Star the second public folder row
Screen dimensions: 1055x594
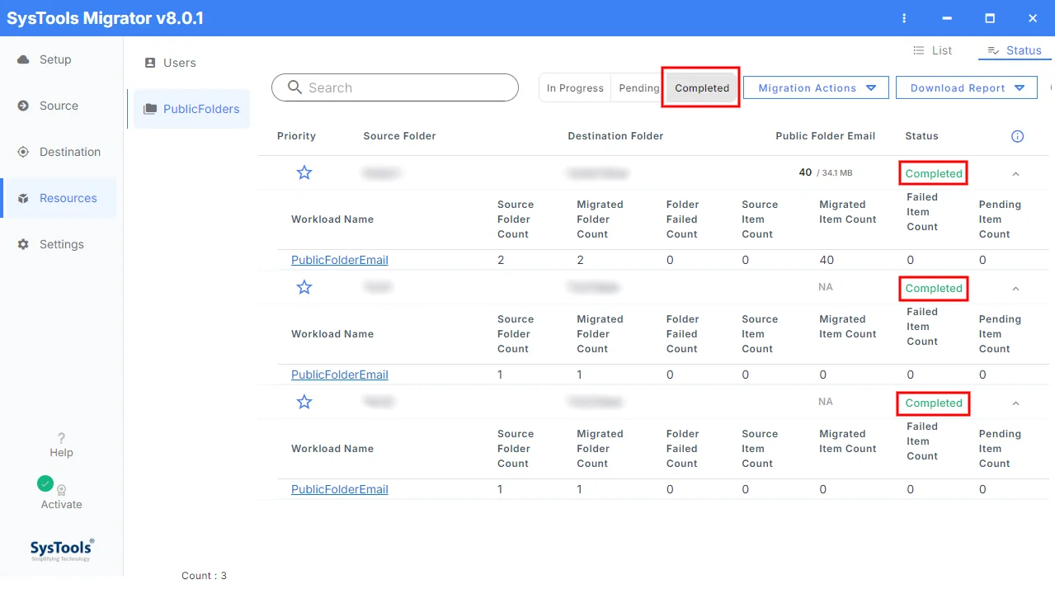click(304, 287)
